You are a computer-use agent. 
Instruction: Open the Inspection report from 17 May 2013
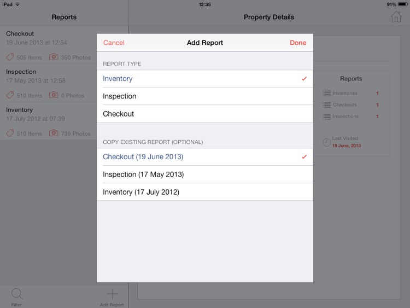click(48, 83)
